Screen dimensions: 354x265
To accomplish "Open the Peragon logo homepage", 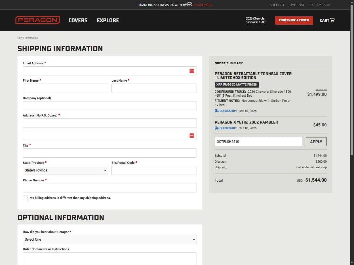I will click(x=37, y=20).
